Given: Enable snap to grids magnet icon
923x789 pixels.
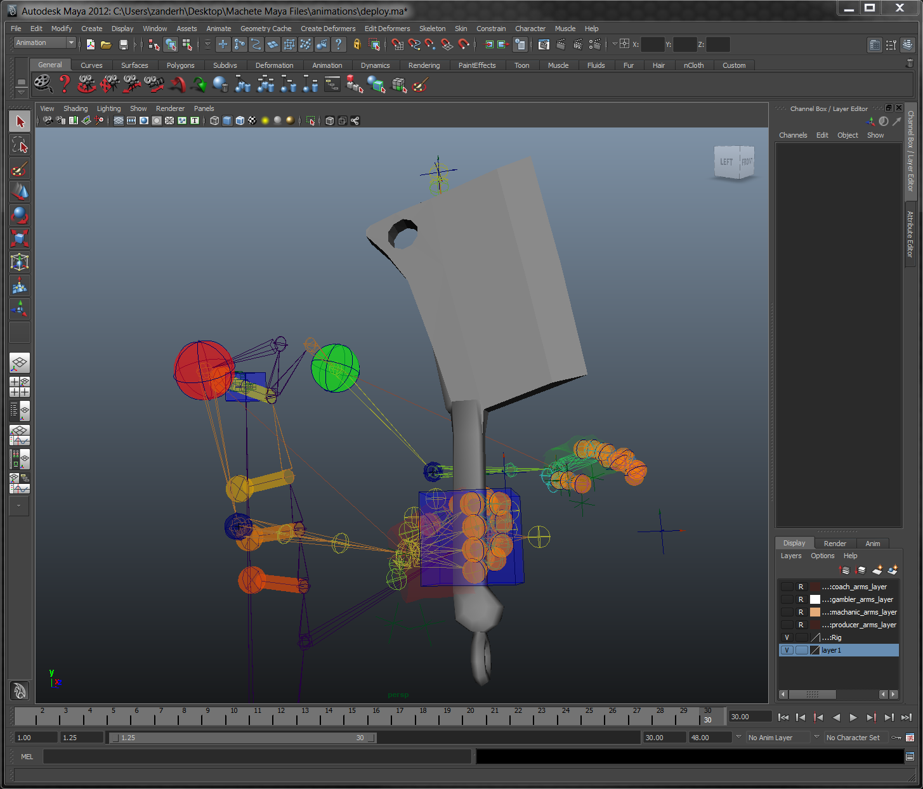Looking at the screenshot, I should click(397, 44).
